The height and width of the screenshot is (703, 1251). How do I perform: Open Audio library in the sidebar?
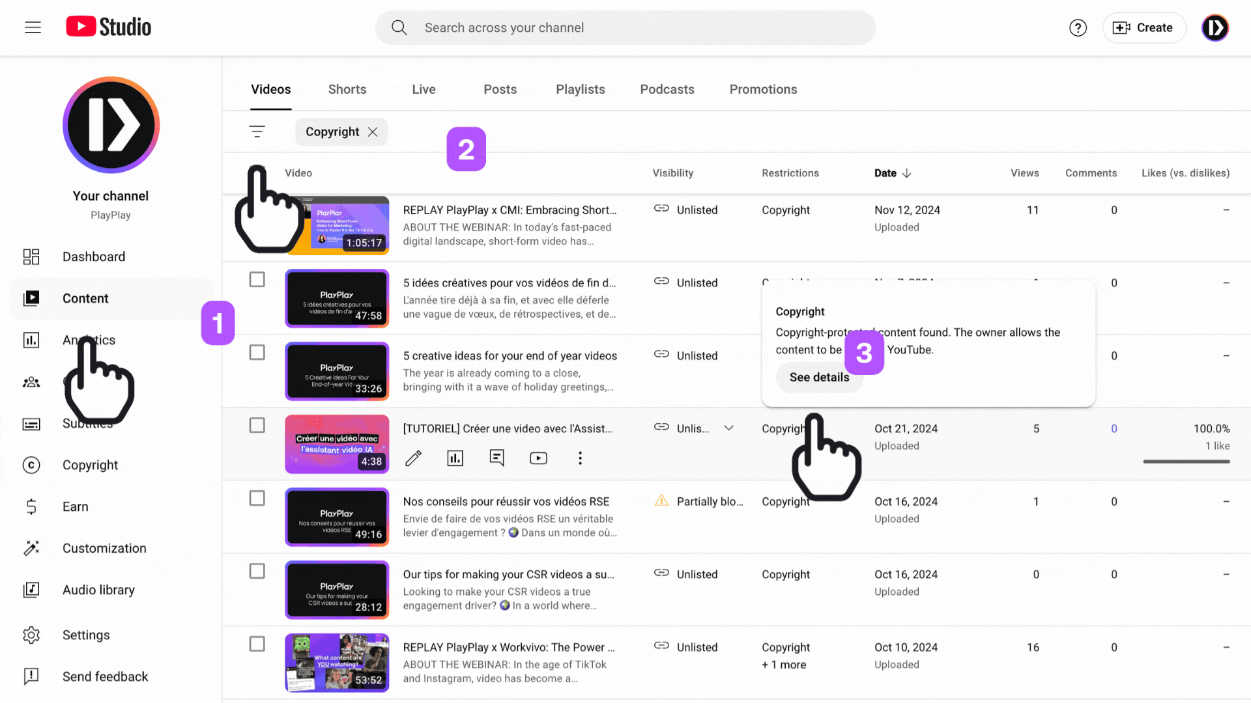pos(112,590)
